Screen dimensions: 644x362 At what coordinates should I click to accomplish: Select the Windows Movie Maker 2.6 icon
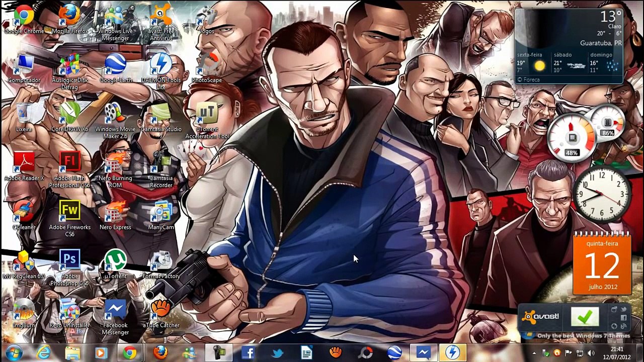point(115,121)
